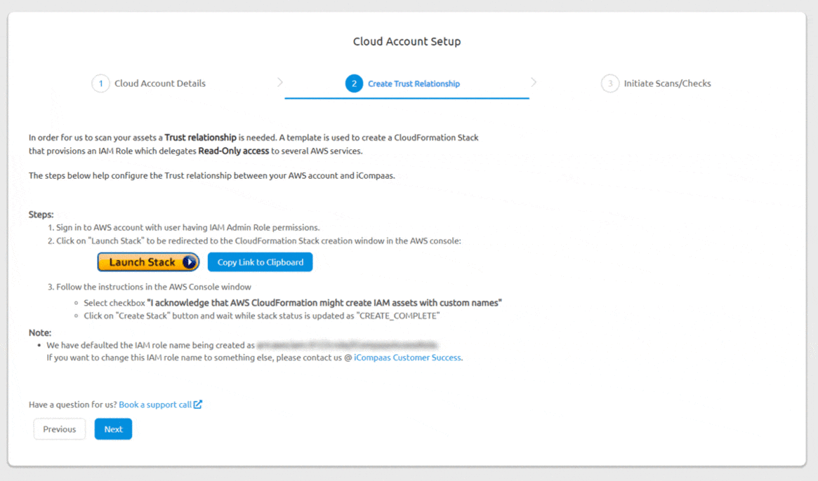Click the chevron between steps 1 and 2
818x481 pixels.
pyautogui.click(x=280, y=82)
